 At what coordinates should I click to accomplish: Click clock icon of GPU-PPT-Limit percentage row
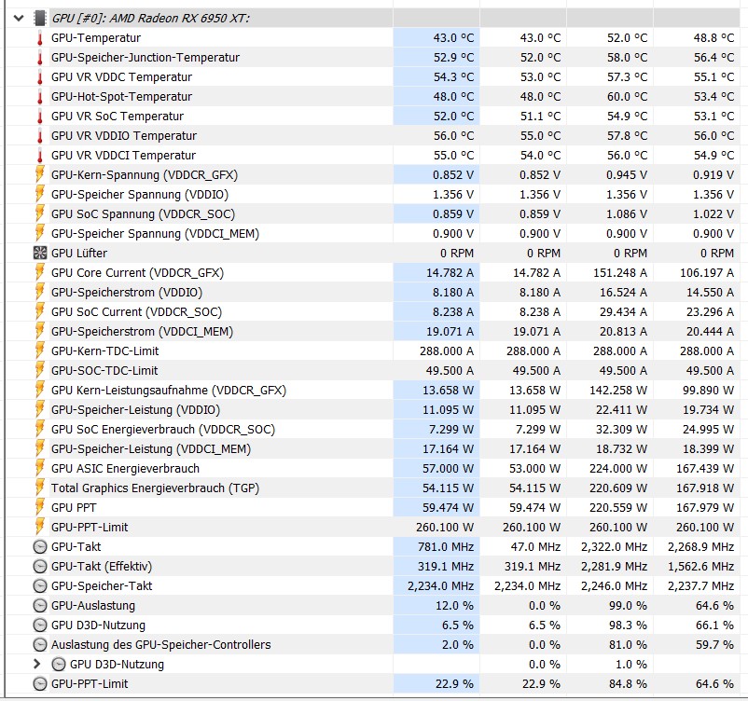40,683
